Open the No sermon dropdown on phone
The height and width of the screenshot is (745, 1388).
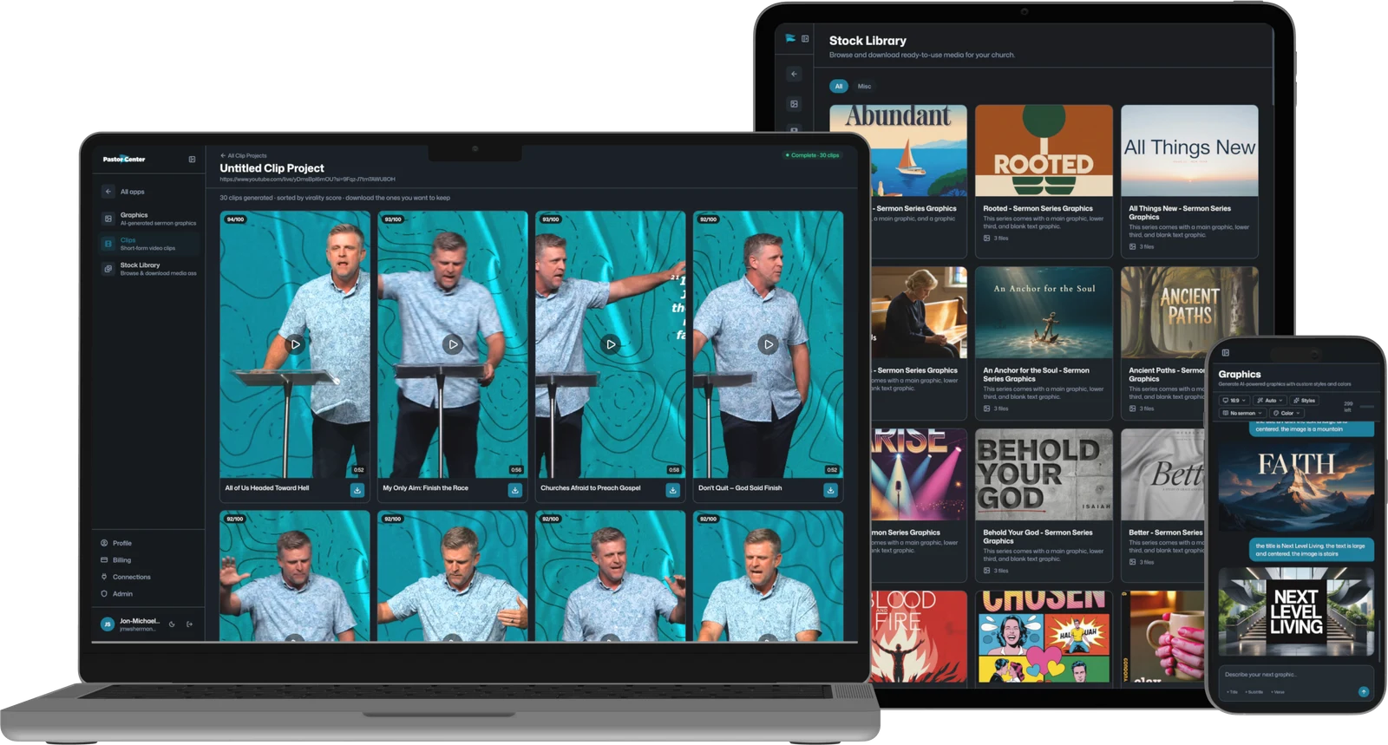1243,413
